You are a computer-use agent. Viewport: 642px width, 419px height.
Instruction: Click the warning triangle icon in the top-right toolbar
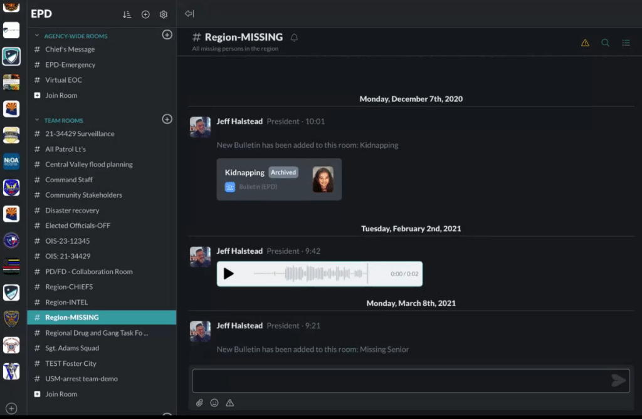(x=585, y=43)
